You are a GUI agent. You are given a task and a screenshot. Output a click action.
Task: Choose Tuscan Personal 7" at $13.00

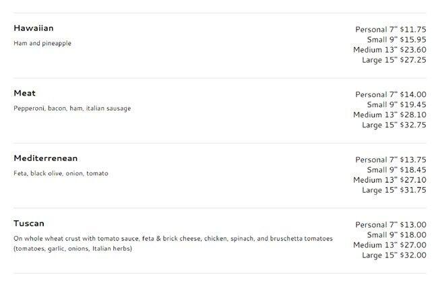[391, 224]
